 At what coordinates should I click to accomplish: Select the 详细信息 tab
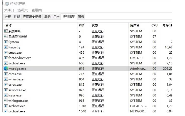(x=69, y=16)
